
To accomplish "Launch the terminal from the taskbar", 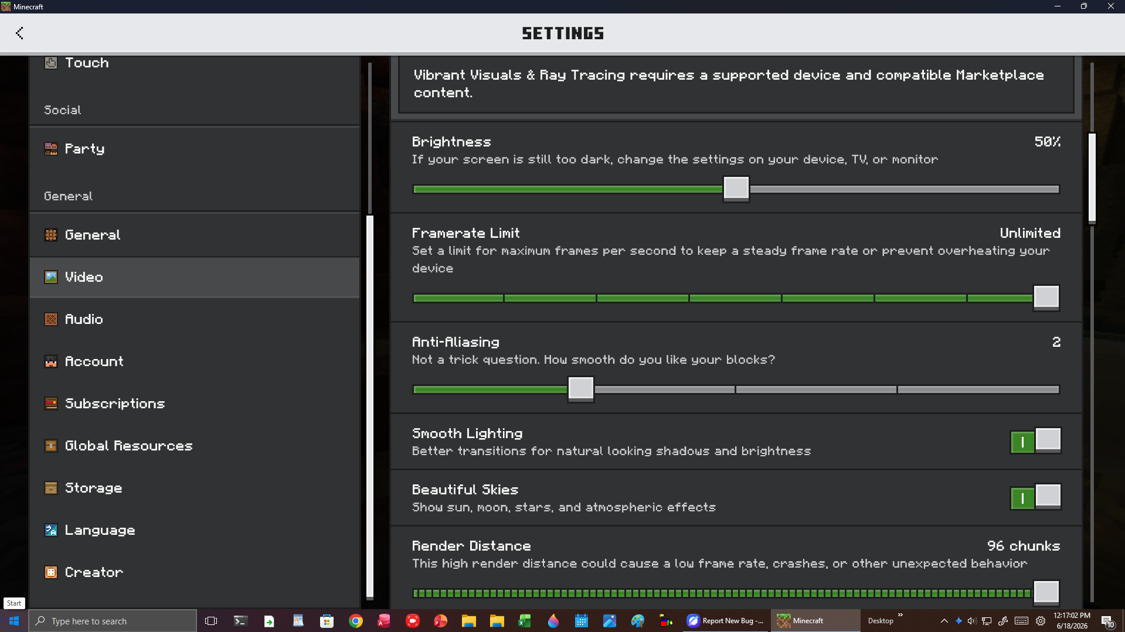I will point(240,621).
